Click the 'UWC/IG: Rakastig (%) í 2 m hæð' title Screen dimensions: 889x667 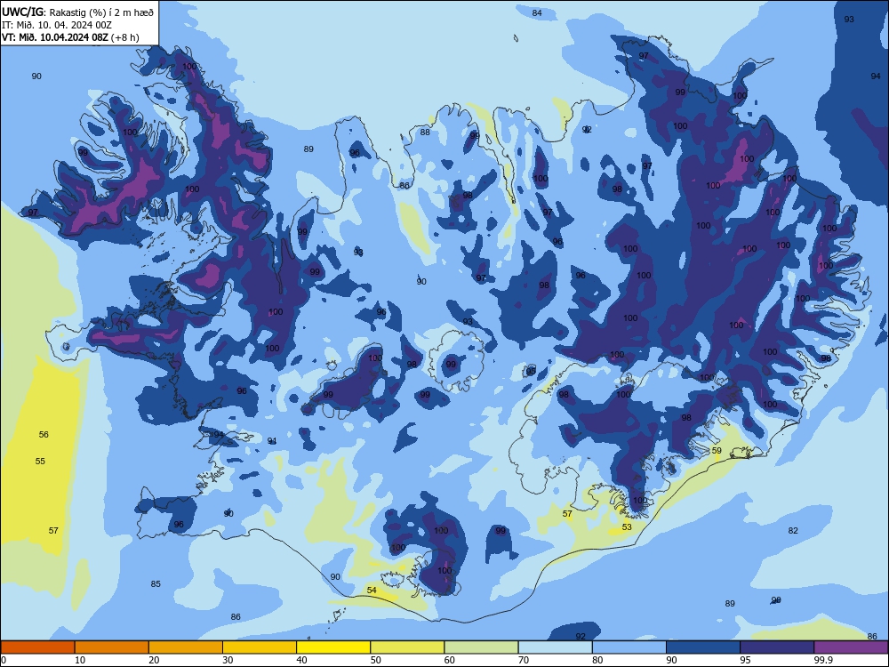pos(77,12)
